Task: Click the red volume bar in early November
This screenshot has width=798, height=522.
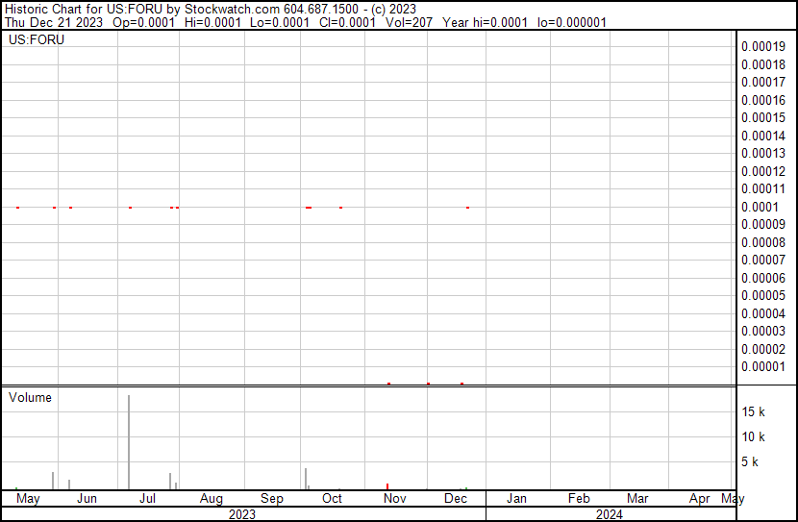Action: 387,486
